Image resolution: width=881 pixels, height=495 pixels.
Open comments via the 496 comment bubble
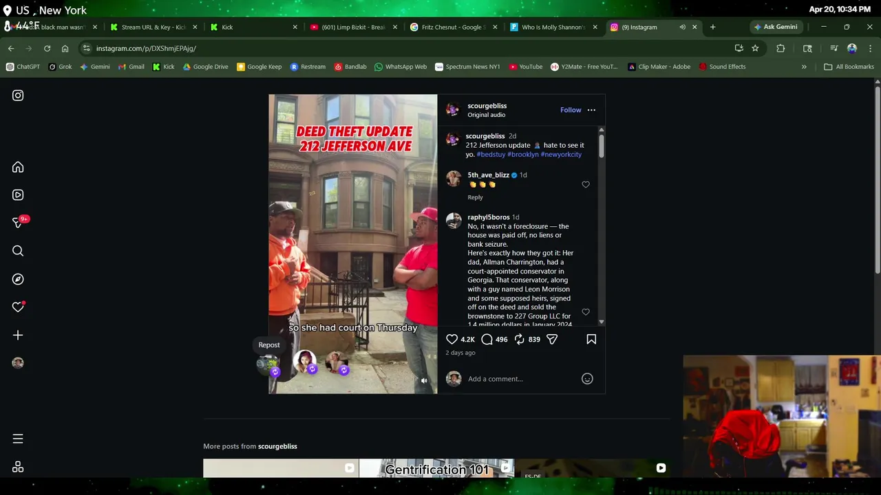tap(487, 339)
